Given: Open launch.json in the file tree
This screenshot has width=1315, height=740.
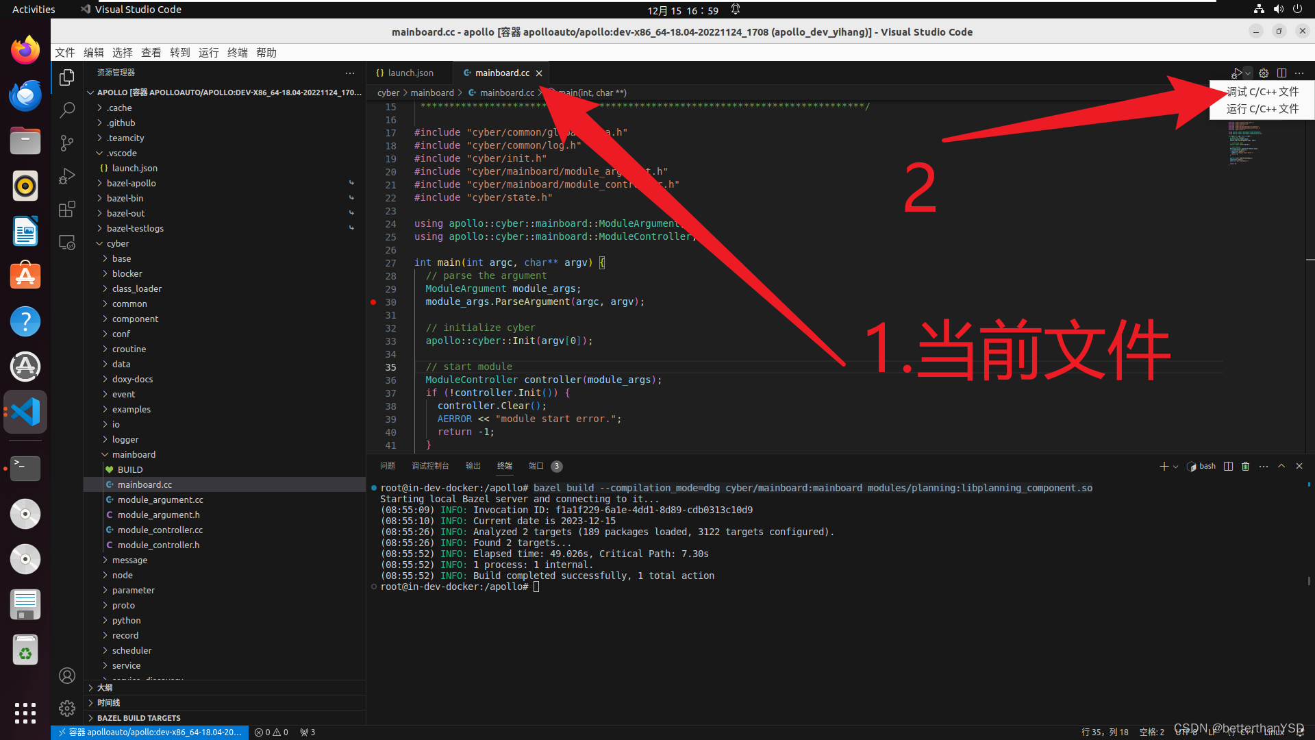Looking at the screenshot, I should pyautogui.click(x=225, y=168).
